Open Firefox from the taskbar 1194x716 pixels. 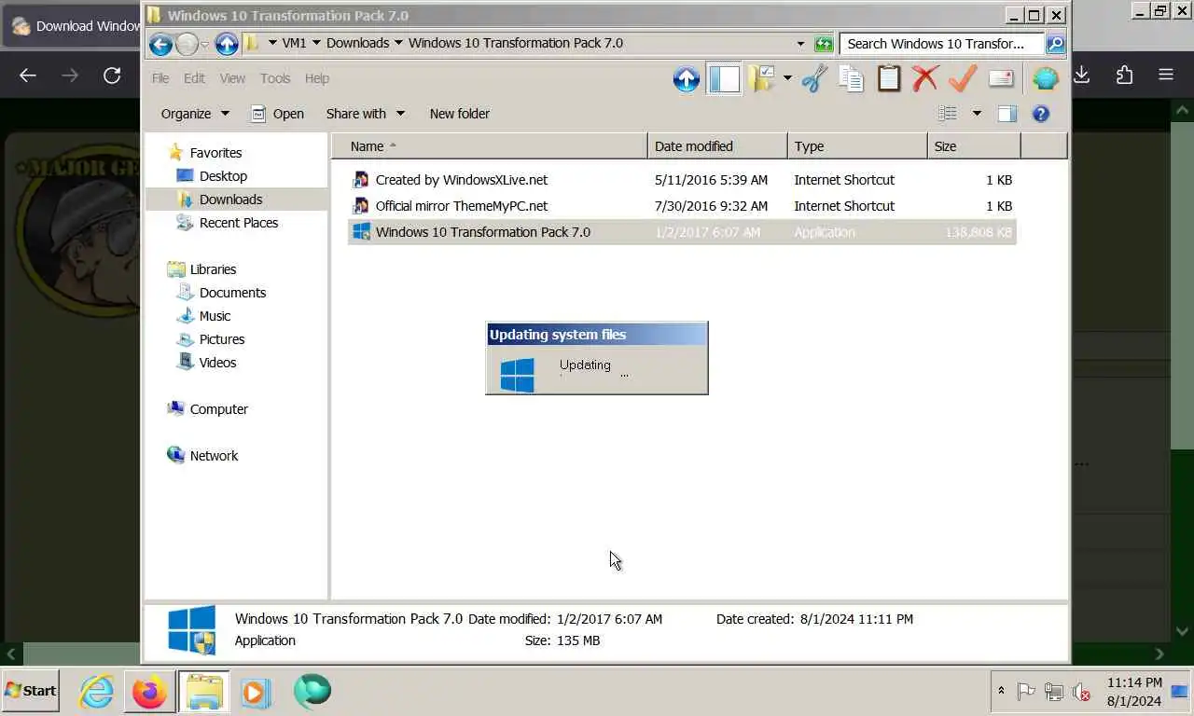(149, 692)
